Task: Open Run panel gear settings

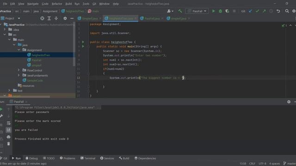Action: coord(289,101)
